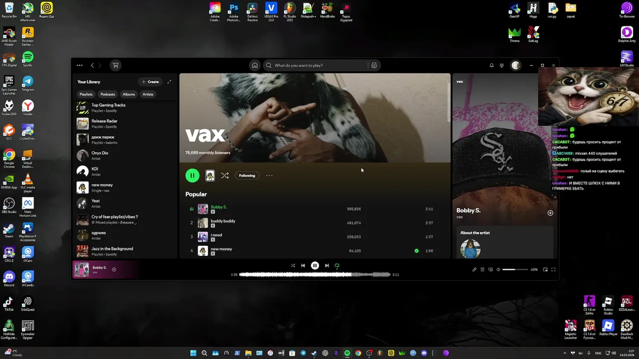The width and height of the screenshot is (639, 359).
Task: Skip to next track
Action: (x=327, y=266)
